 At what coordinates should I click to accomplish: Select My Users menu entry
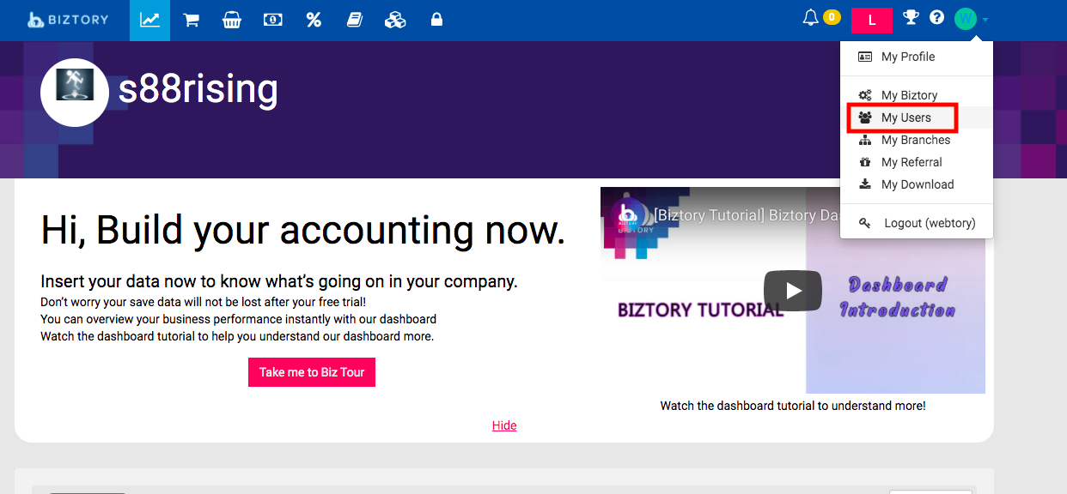917,117
